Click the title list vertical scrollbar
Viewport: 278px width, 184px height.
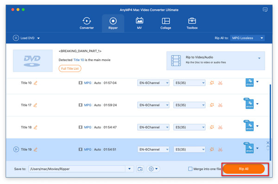tap(270, 123)
